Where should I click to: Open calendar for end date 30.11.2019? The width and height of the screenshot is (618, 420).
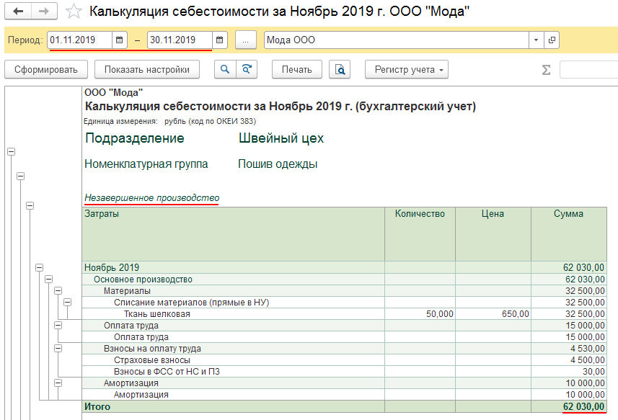point(220,40)
